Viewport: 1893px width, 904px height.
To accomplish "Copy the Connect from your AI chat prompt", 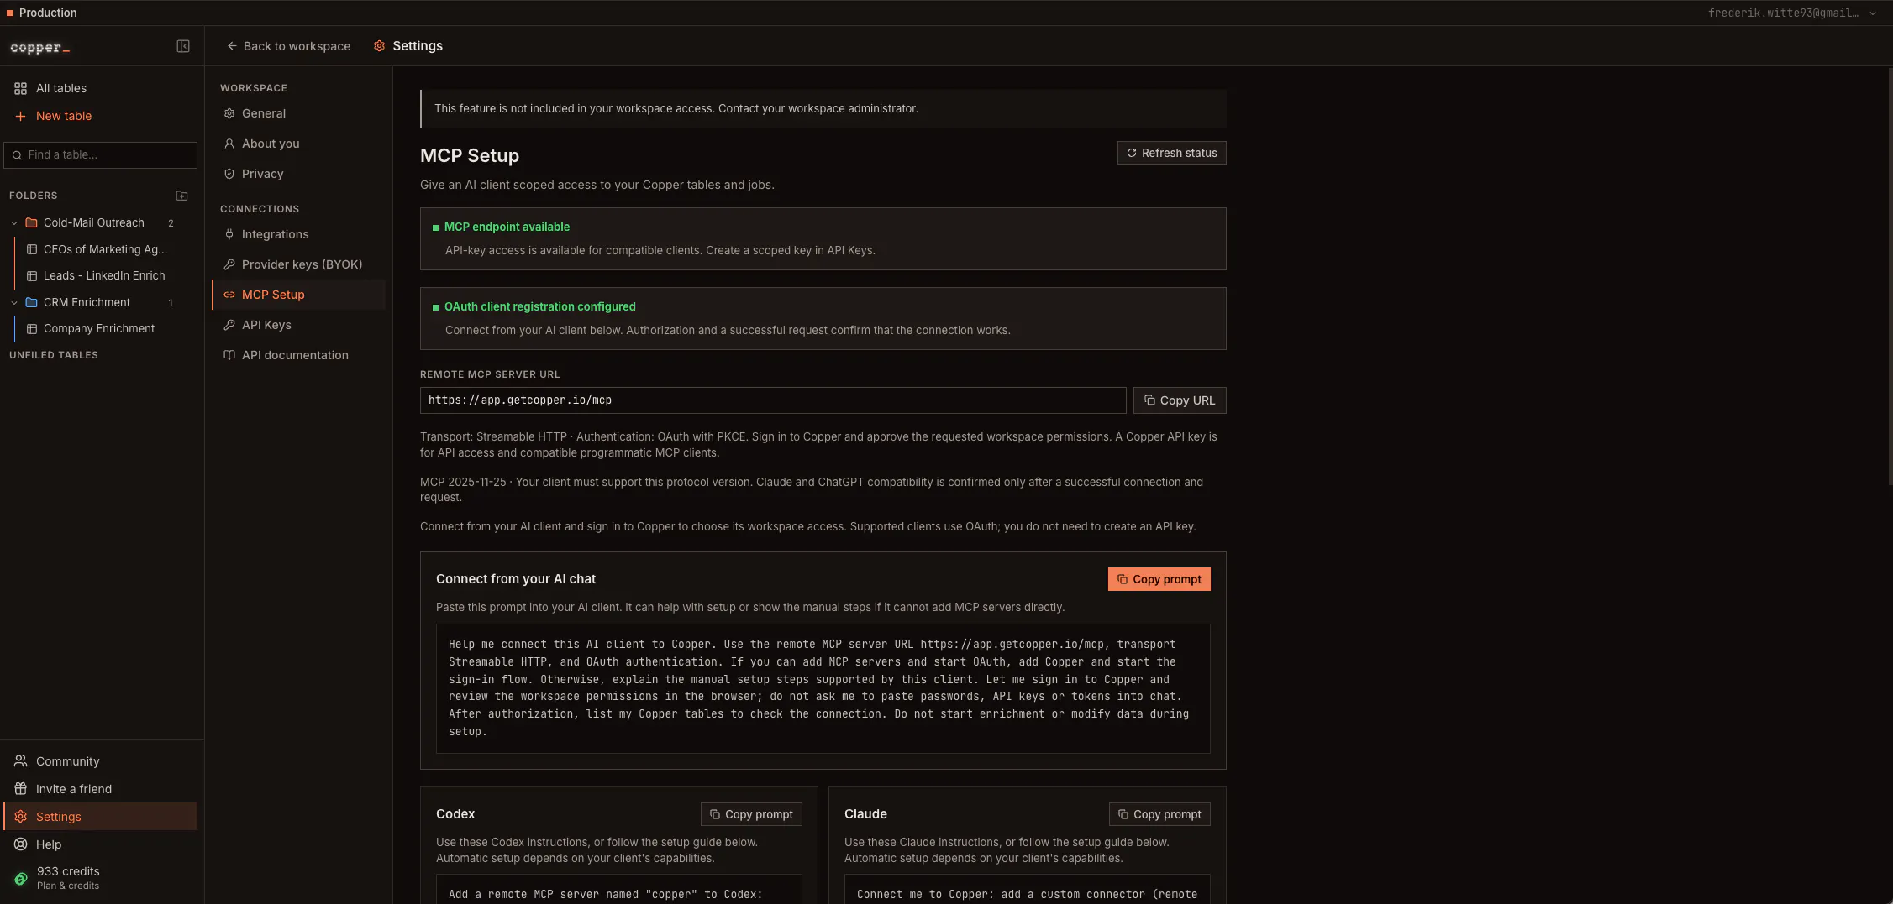I will (1159, 579).
